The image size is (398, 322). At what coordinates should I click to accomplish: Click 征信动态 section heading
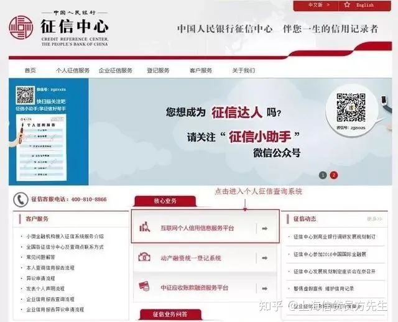tap(305, 219)
